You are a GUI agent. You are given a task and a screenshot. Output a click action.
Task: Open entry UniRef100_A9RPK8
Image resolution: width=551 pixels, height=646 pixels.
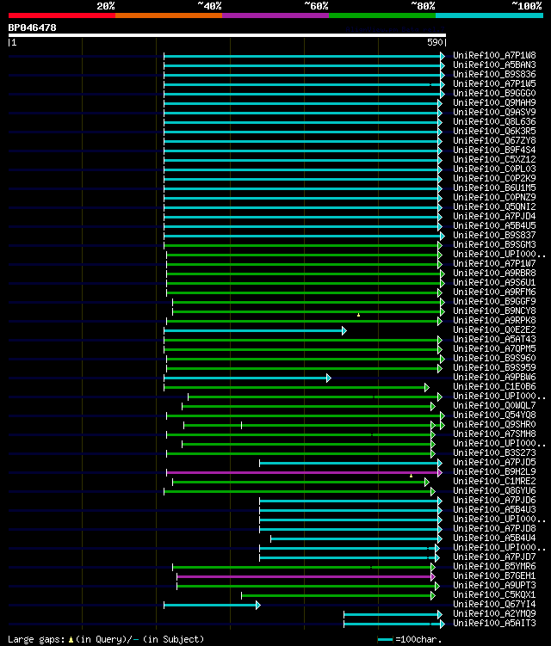point(494,321)
